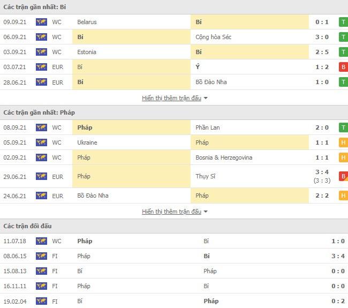Click the dropdown arrow beside Bỉ's show more link
The image size is (348, 308).
tap(206, 98)
